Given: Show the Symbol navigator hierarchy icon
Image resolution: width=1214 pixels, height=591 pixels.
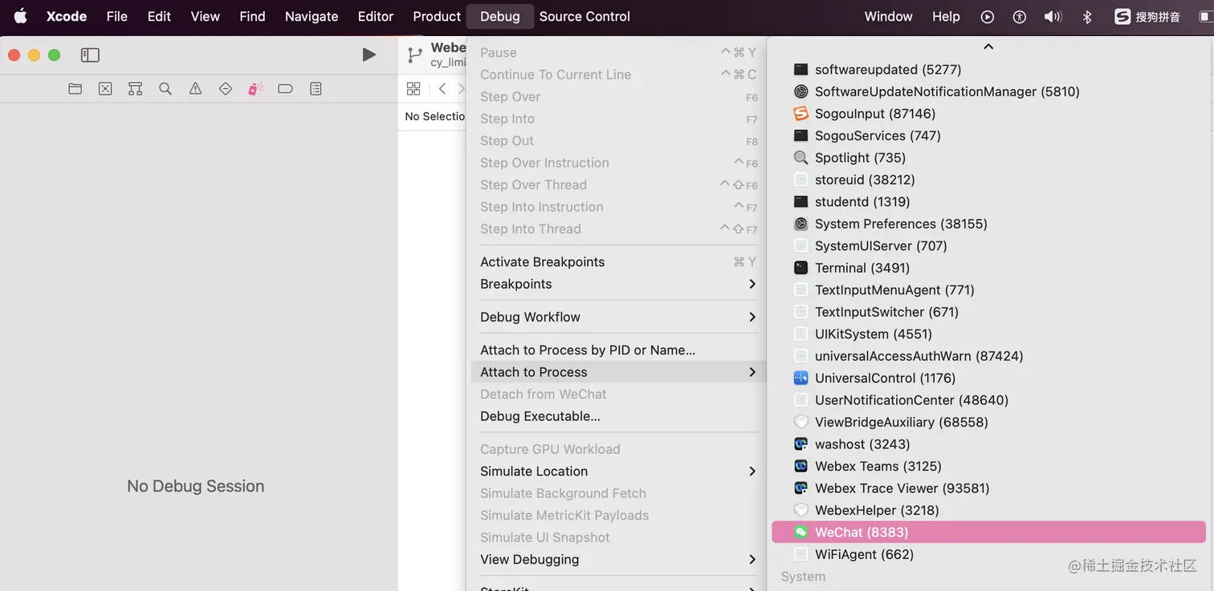Looking at the screenshot, I should click(135, 89).
